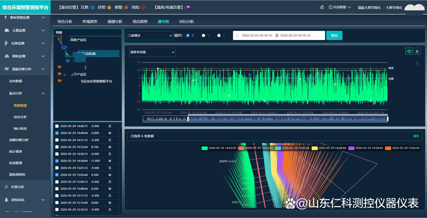Open the 速度有效值 dropdown

click(x=152, y=52)
